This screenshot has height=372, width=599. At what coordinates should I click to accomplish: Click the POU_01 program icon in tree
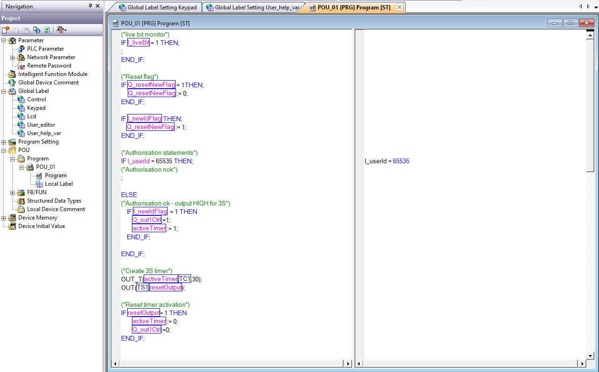[30, 167]
